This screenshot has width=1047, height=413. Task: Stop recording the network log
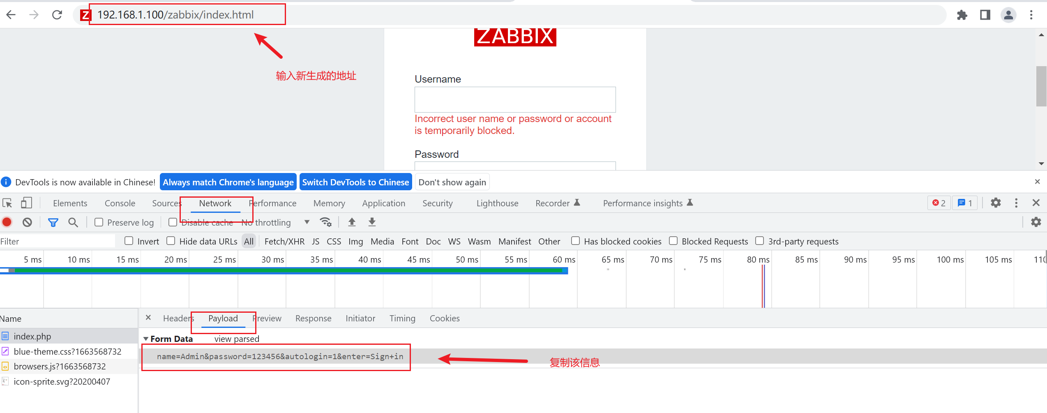7,222
